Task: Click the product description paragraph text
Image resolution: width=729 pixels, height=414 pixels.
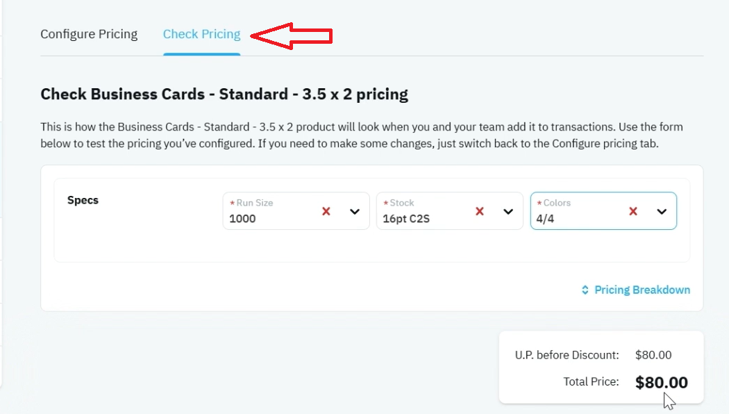Action: point(361,135)
